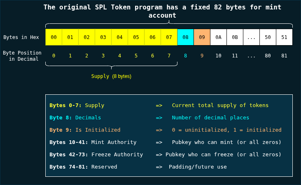
Task: Click the "Supply (8 bytes)" brace label
Action: [x=111, y=76]
